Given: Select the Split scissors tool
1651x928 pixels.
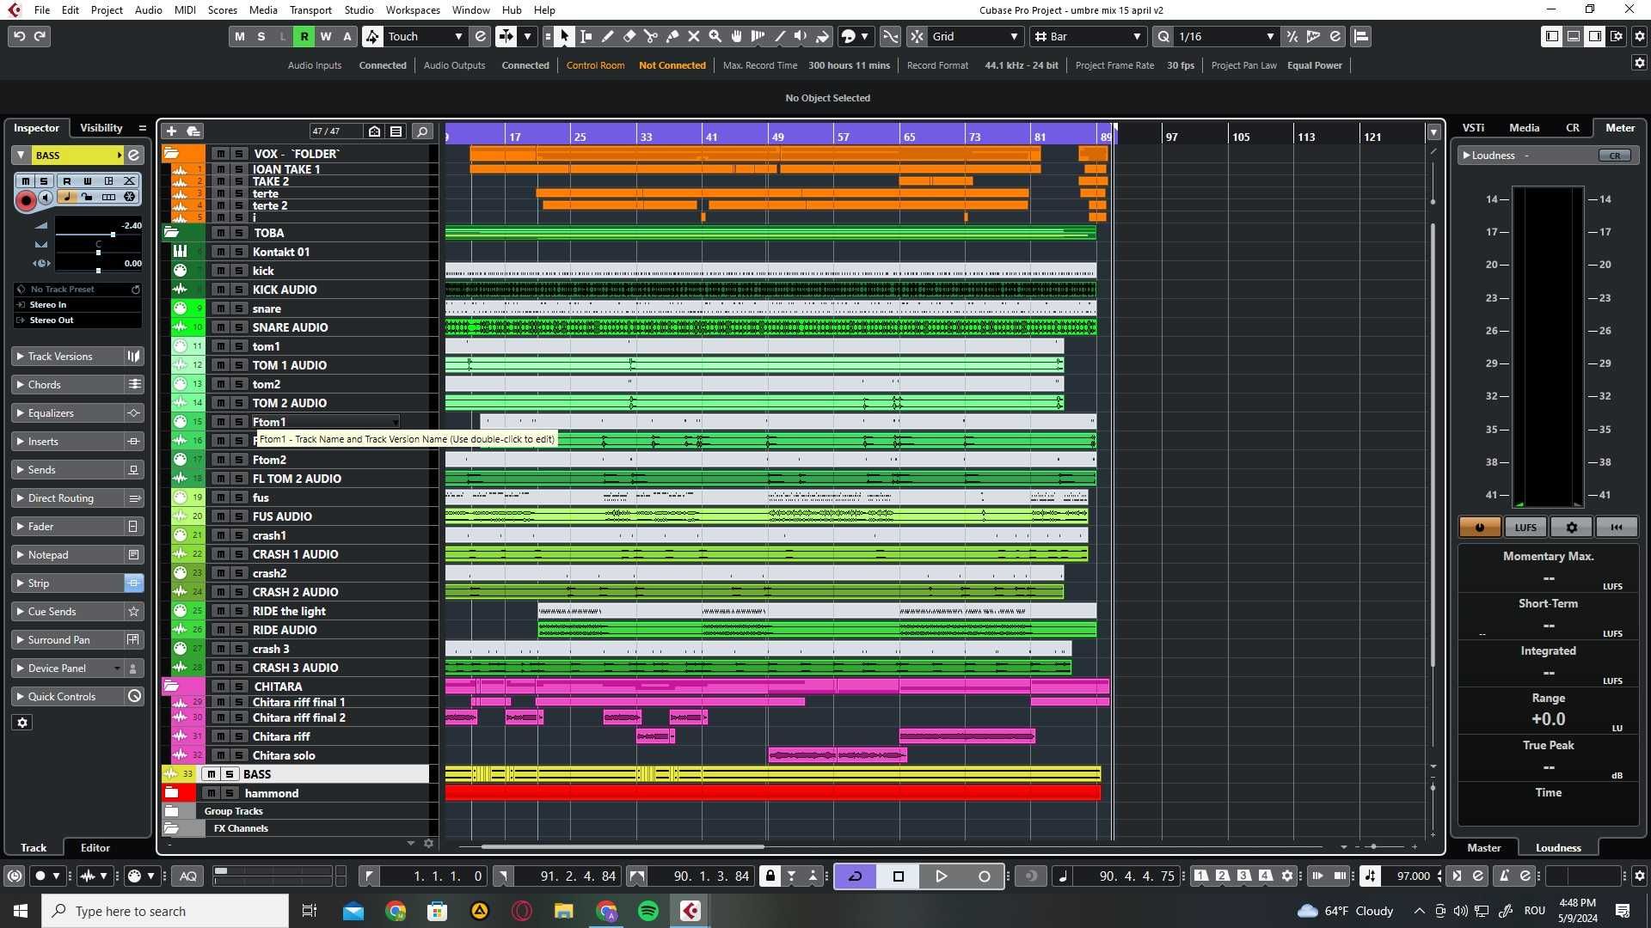Looking at the screenshot, I should point(651,36).
